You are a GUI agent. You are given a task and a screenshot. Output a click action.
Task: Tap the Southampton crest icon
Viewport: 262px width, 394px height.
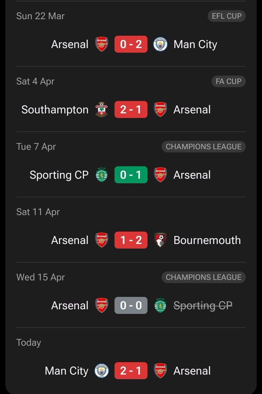(x=102, y=110)
